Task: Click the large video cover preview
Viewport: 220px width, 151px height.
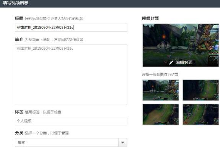Action: (x=181, y=45)
